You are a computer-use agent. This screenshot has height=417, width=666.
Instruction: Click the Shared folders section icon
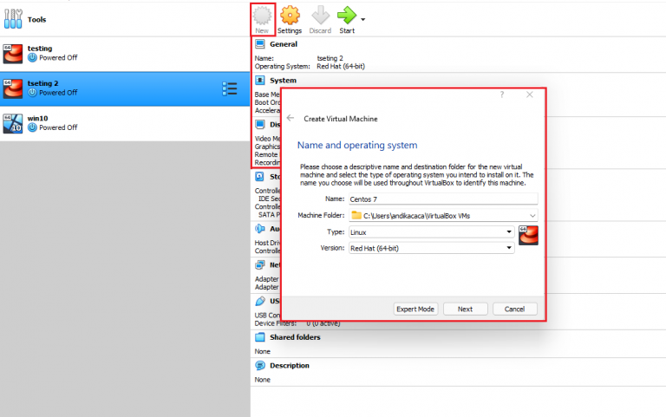pos(260,337)
